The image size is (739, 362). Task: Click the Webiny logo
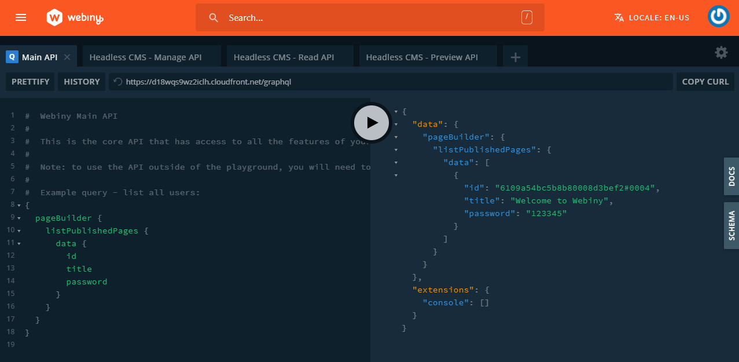coord(75,18)
